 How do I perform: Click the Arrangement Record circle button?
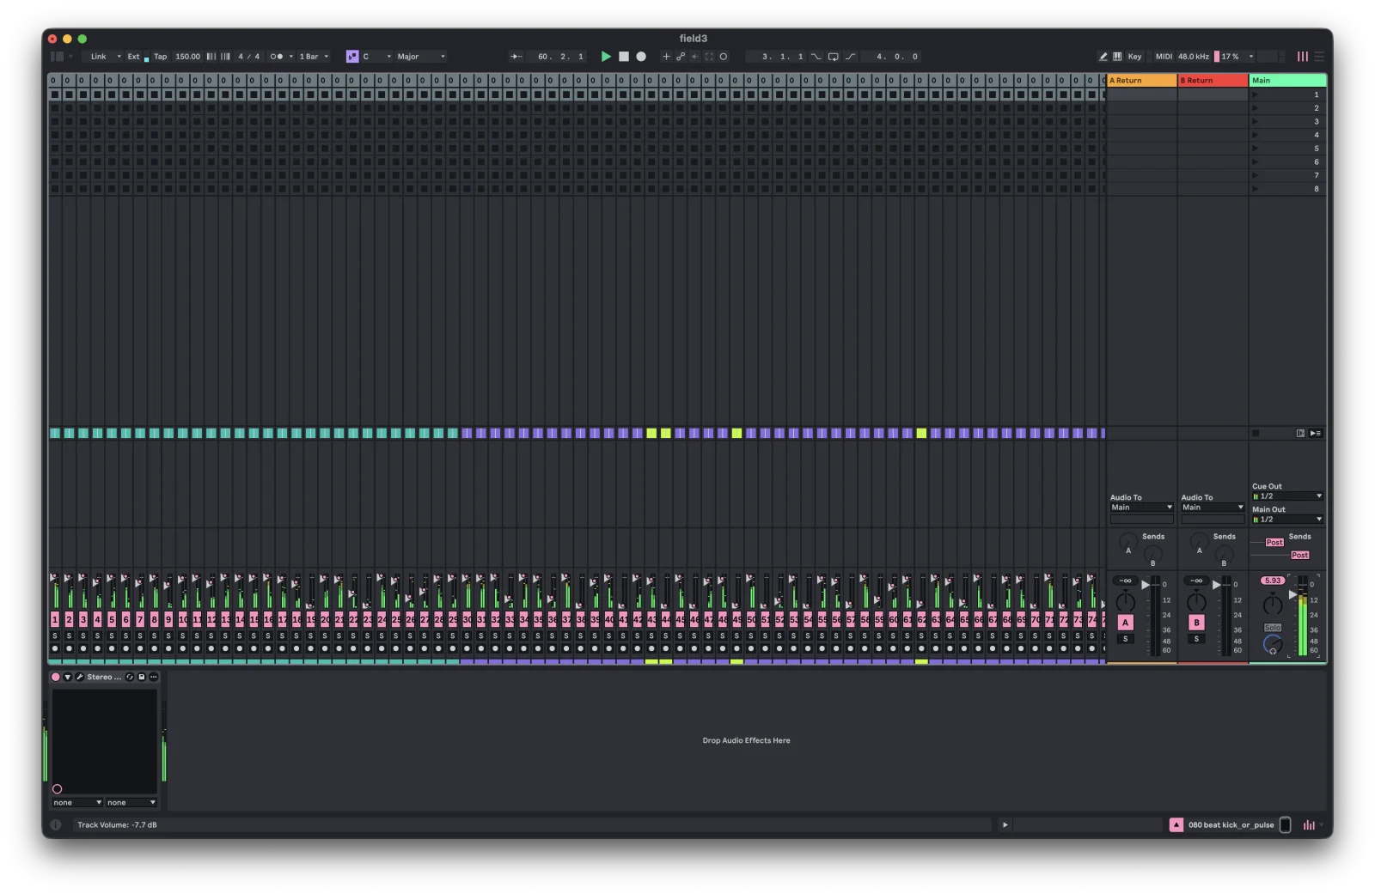(641, 57)
